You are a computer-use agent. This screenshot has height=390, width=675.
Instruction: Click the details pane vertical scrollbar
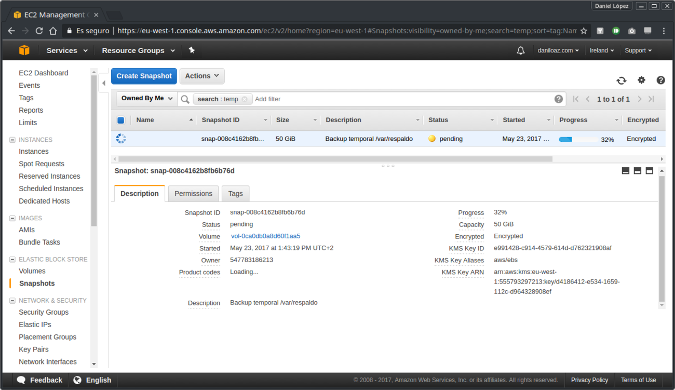661,239
